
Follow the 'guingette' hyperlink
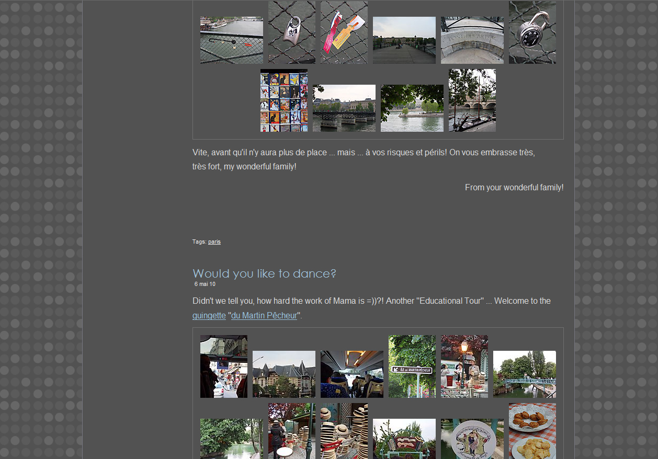coord(209,316)
